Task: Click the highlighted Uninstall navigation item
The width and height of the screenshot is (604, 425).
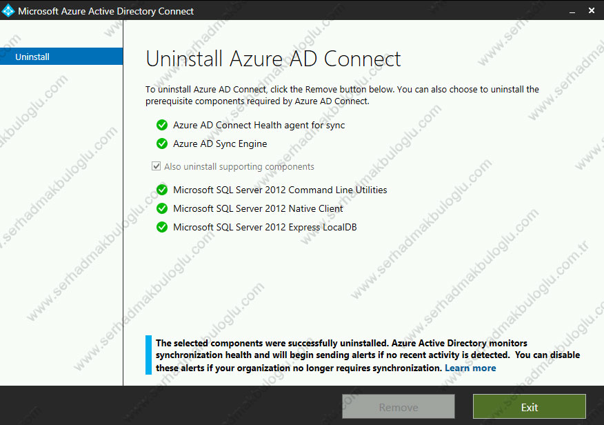Action: tap(32, 57)
